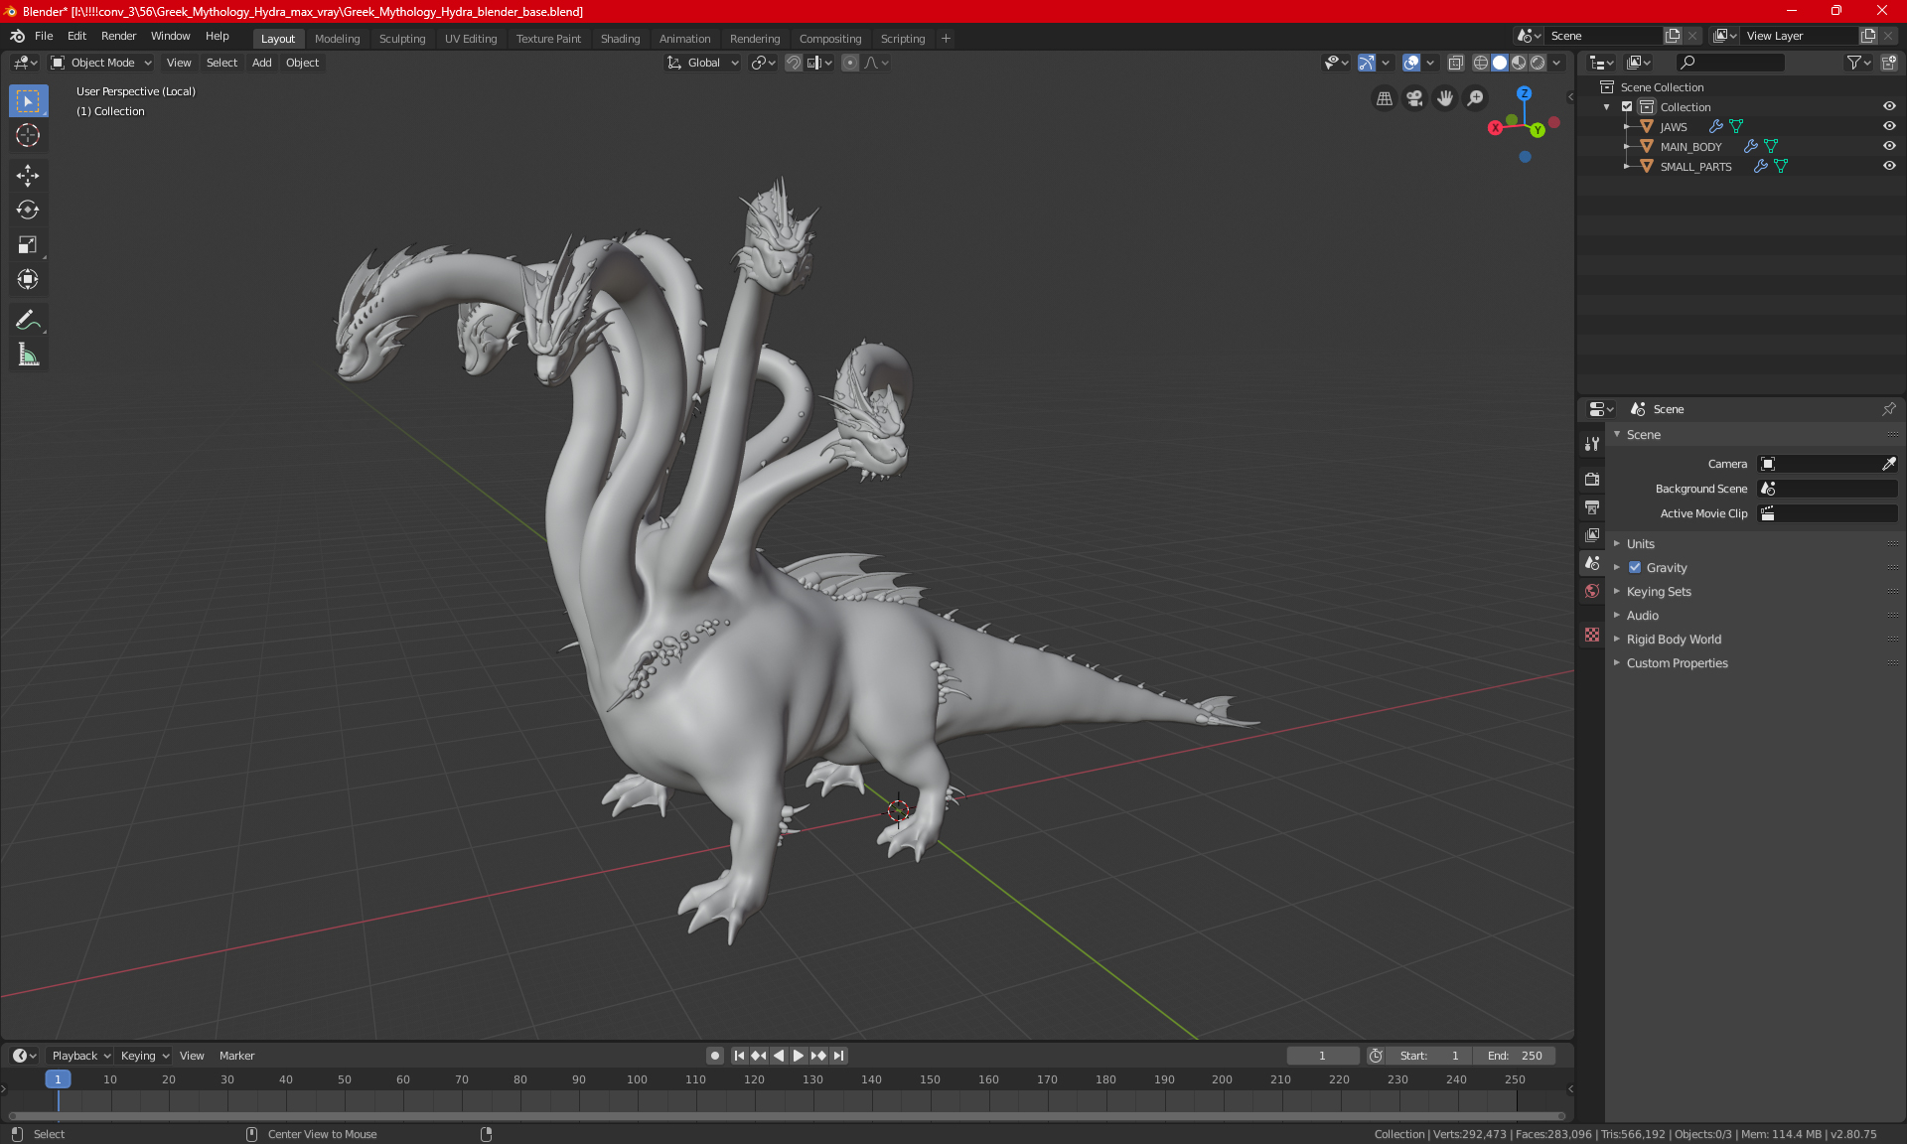Open the Modeling tab
The height and width of the screenshot is (1144, 1907).
click(337, 37)
